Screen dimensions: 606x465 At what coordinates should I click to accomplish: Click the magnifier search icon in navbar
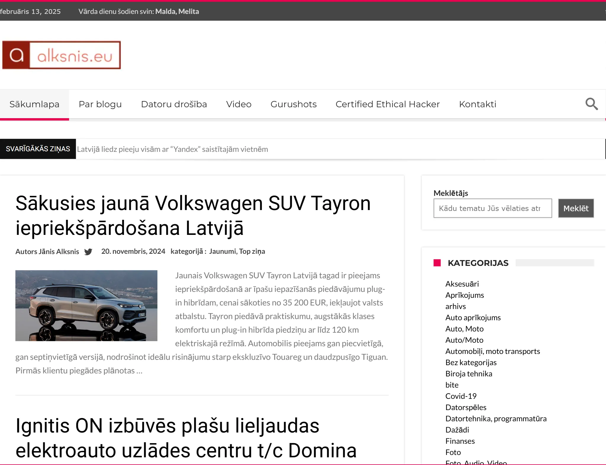592,104
